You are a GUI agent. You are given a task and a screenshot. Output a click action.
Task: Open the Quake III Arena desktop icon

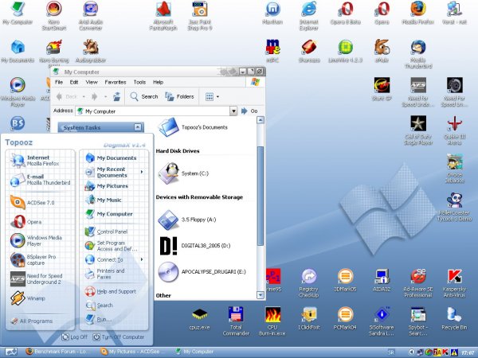click(455, 130)
